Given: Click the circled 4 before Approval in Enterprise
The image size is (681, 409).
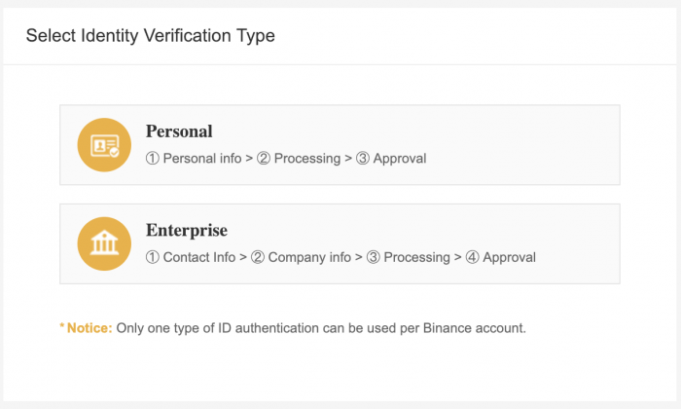Looking at the screenshot, I should 472,257.
